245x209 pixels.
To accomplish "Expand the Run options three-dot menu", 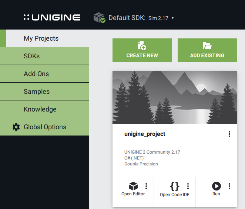I will (229, 186).
